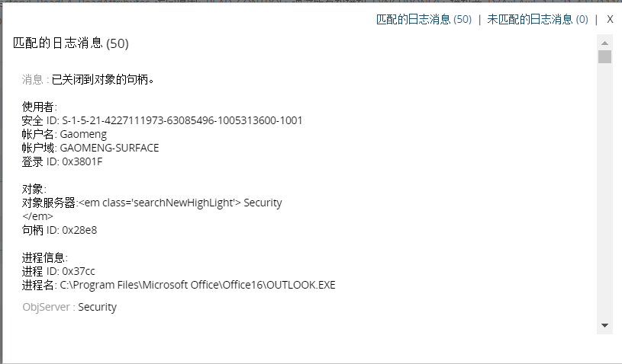This screenshot has width=622, height=364.
Task: Click the 消息 field label
Action: click(x=34, y=78)
